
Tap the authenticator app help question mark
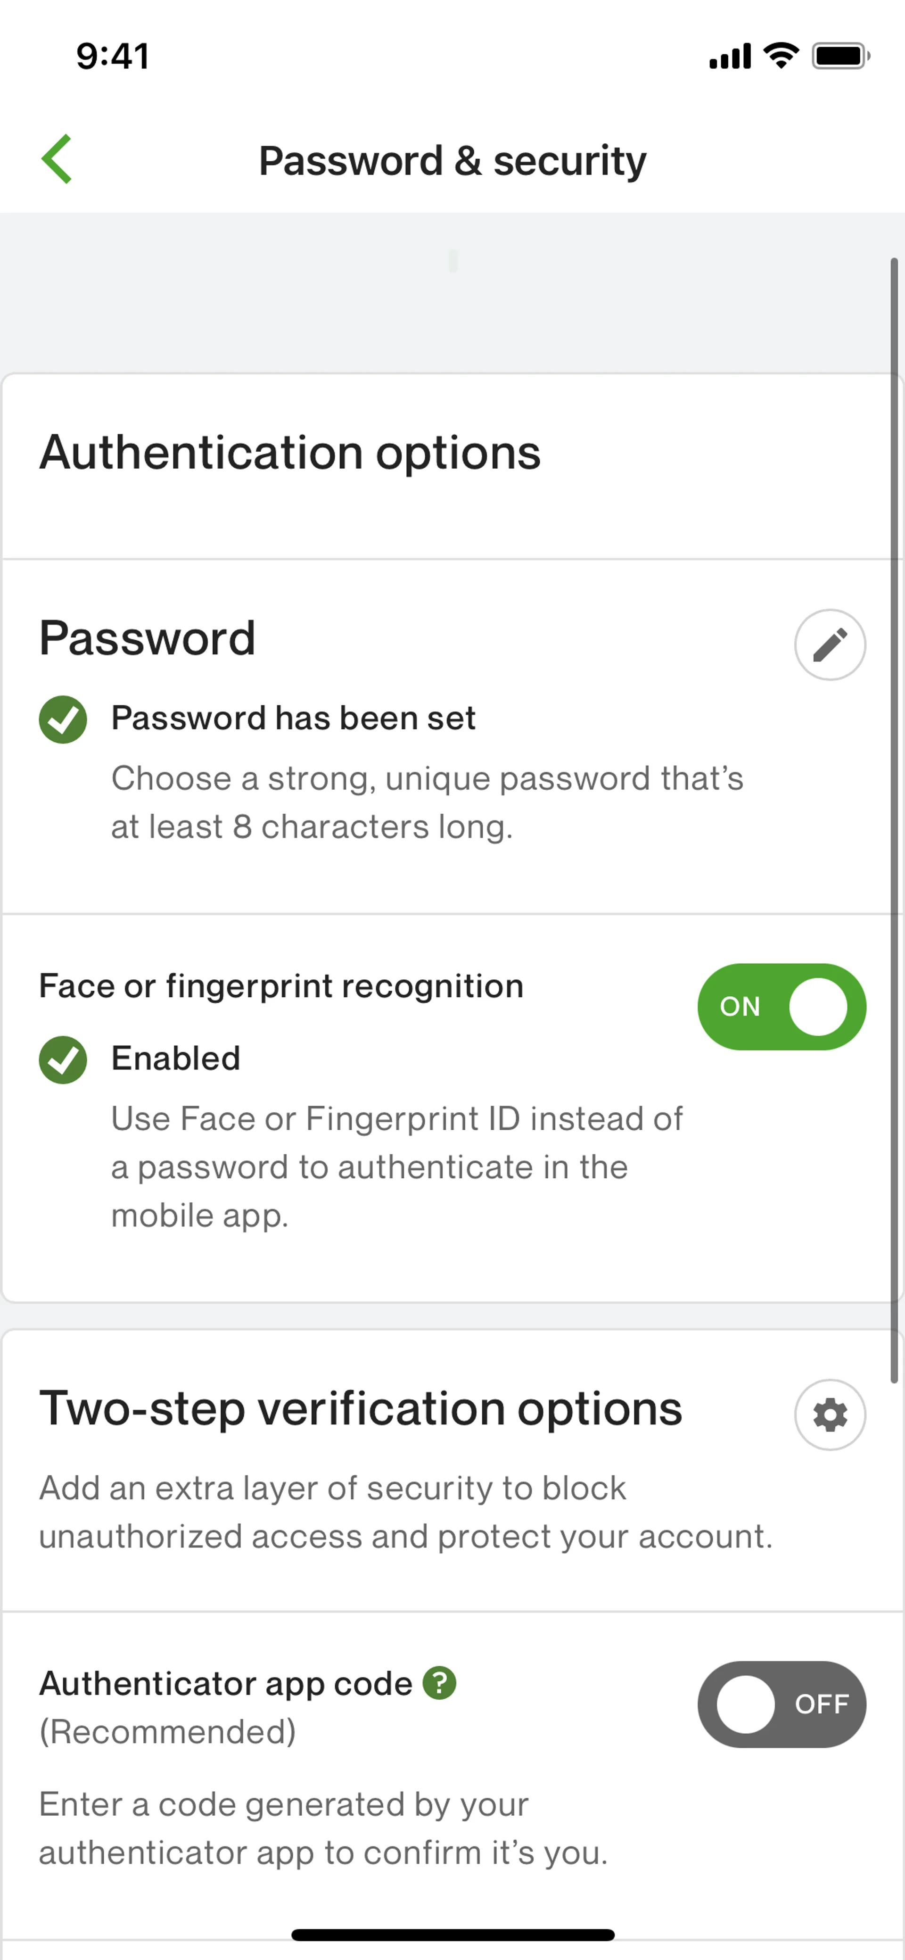[x=440, y=1682]
